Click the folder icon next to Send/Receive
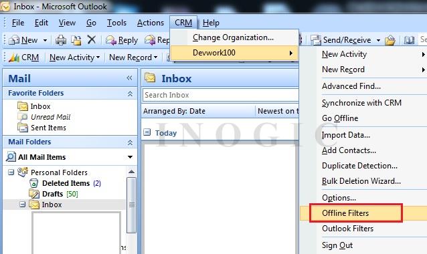The image size is (427, 254). point(390,40)
